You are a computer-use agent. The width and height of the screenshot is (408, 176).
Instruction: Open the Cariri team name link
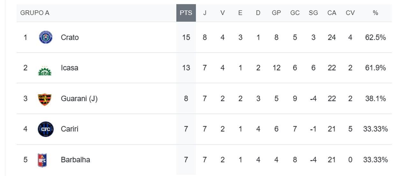click(x=69, y=129)
